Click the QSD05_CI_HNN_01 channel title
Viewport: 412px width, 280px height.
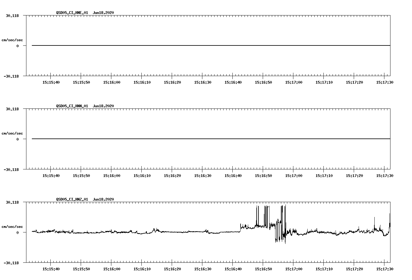72,106
